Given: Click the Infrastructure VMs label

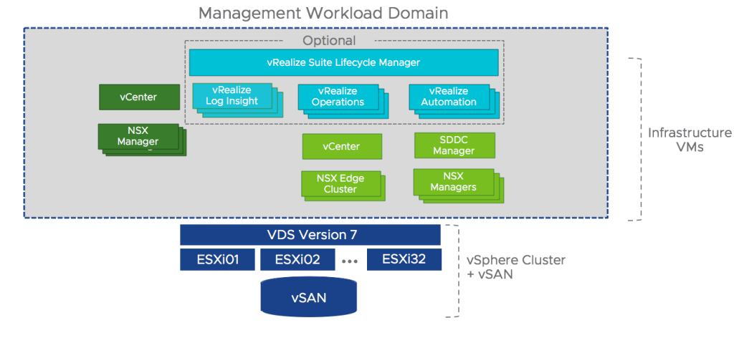Looking at the screenshot, I should coord(690,140).
